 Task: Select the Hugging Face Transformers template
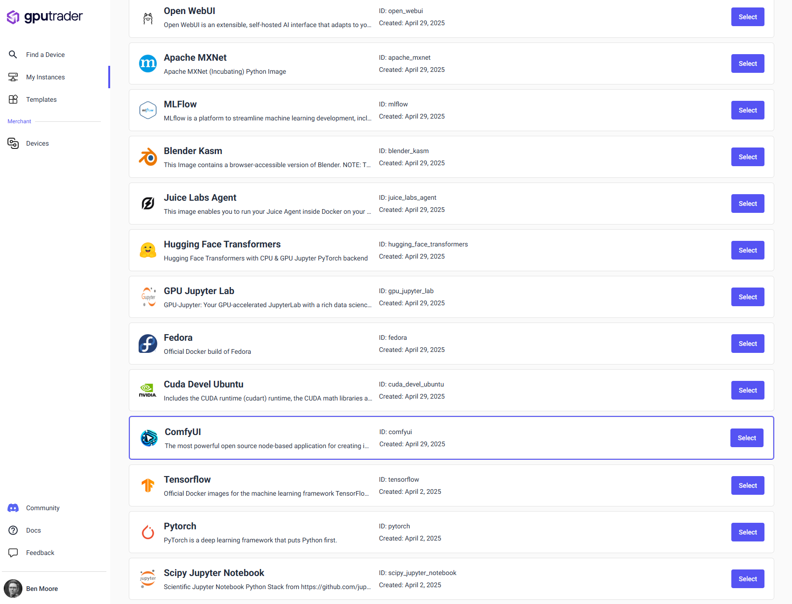tap(748, 250)
